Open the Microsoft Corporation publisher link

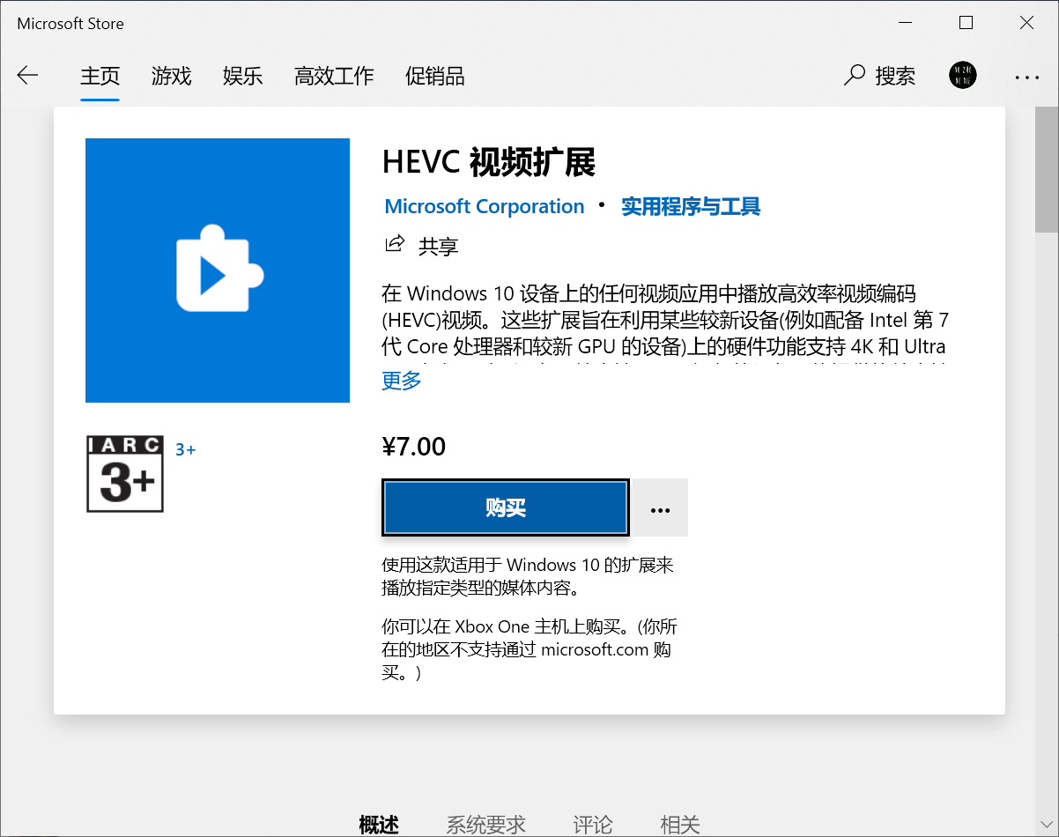pyautogui.click(x=484, y=205)
